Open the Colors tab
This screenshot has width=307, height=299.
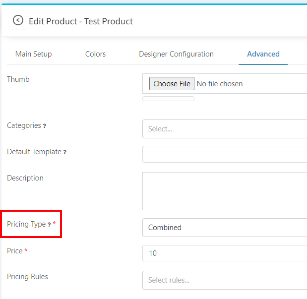pos(95,54)
